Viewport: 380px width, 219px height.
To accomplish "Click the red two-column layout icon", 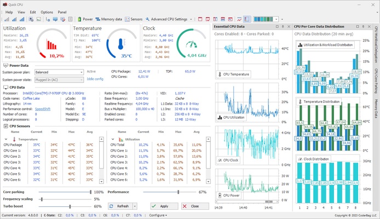I will [215, 19].
